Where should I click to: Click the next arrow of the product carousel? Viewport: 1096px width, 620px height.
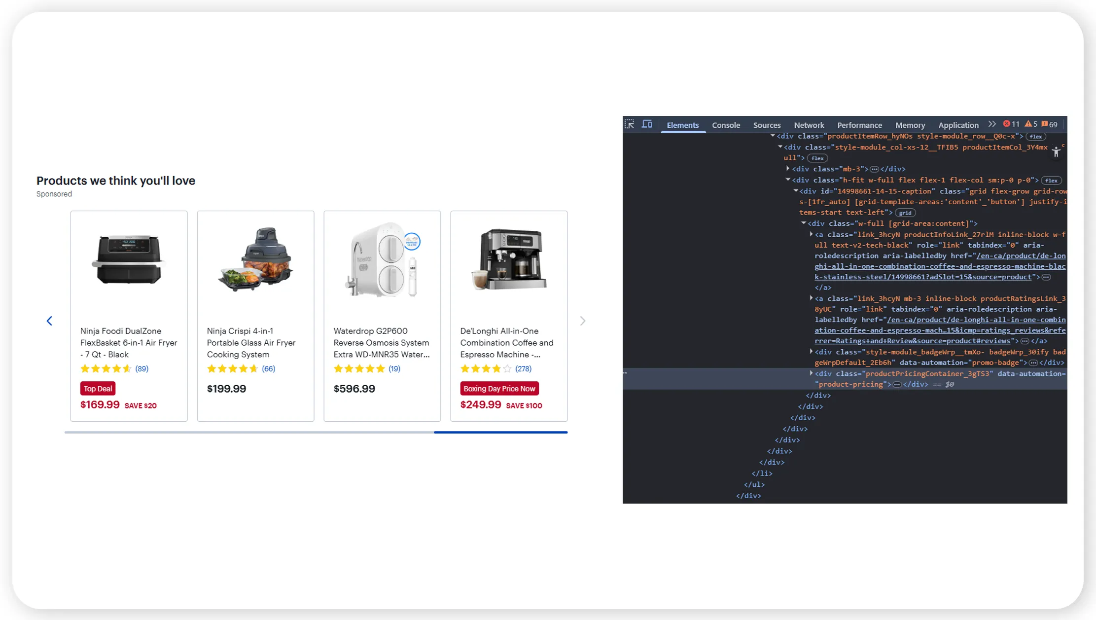click(x=583, y=321)
